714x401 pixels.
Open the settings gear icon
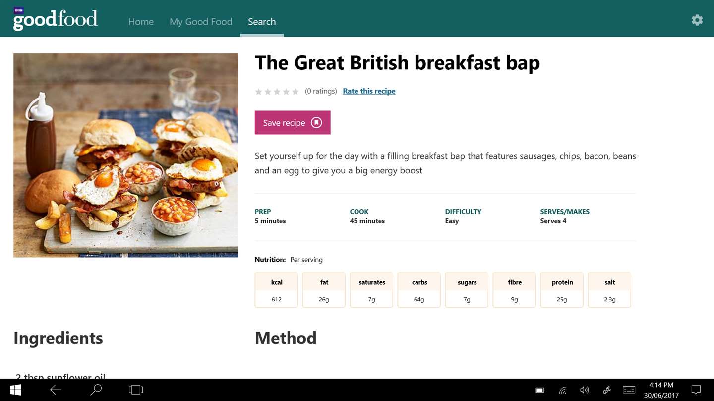click(697, 20)
